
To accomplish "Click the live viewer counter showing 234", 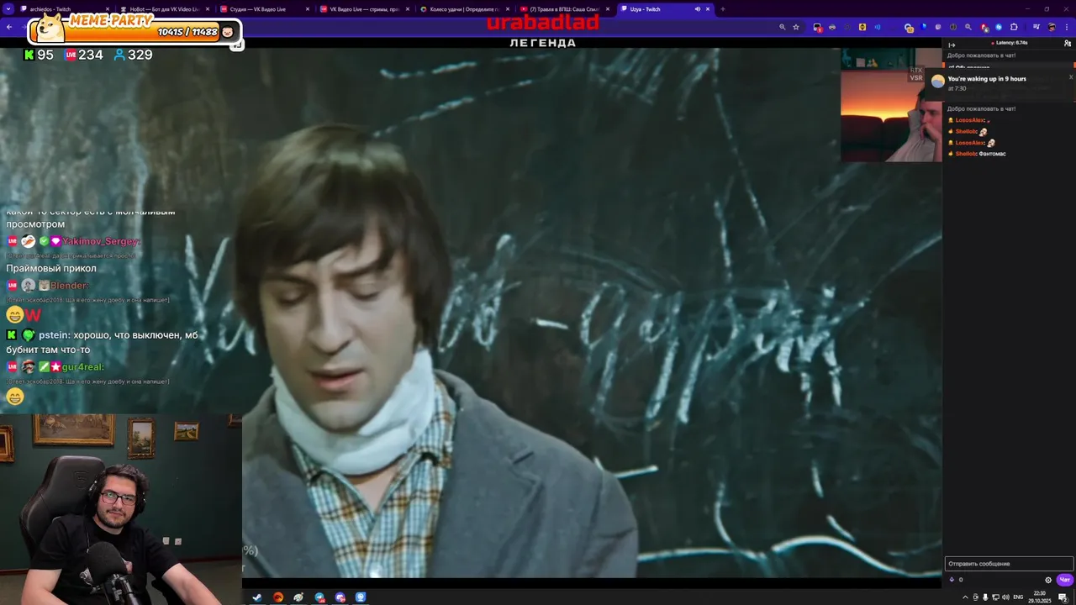I will pyautogui.click(x=84, y=55).
